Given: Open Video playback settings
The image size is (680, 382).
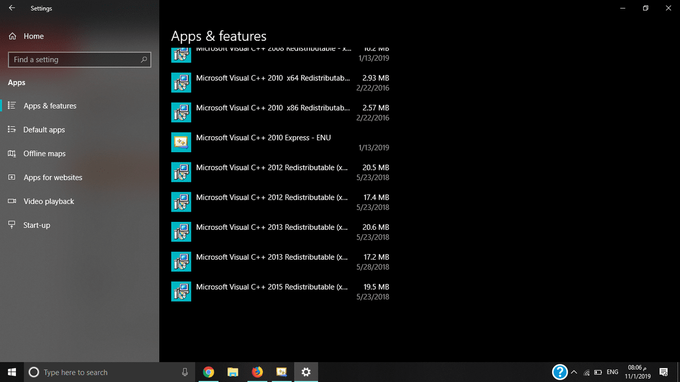Looking at the screenshot, I should pyautogui.click(x=49, y=201).
